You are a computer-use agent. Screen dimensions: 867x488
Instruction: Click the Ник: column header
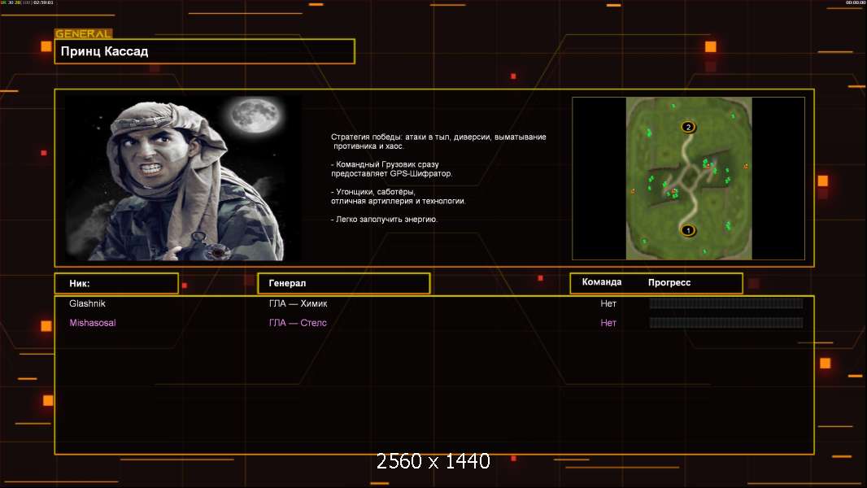tap(116, 284)
